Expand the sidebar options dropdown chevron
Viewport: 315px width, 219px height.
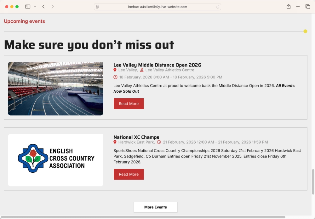coord(35,7)
